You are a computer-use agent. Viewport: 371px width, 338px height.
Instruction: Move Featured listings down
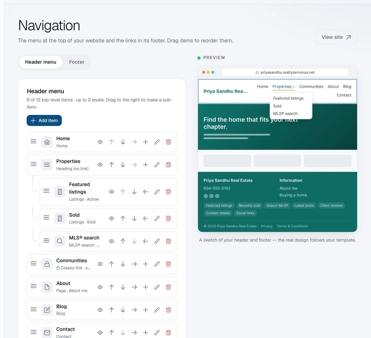134,192
